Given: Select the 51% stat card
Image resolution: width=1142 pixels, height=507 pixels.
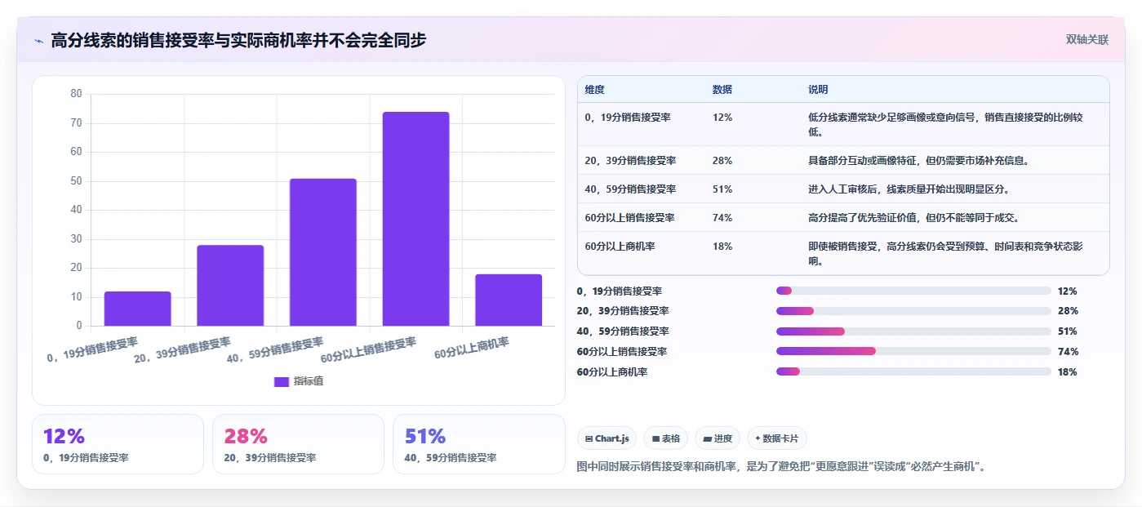Looking at the screenshot, I should pos(478,444).
